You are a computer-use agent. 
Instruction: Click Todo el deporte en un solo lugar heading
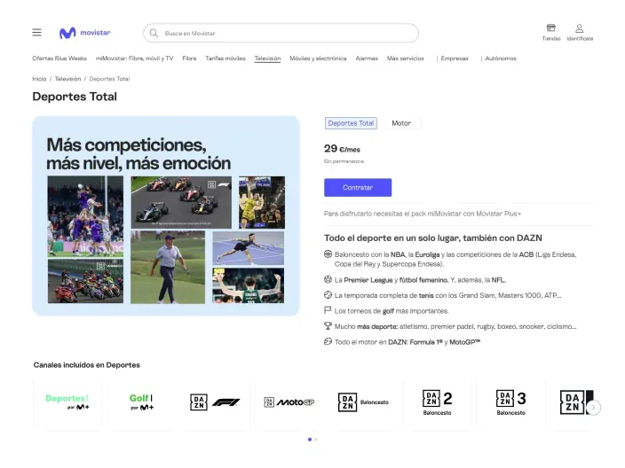433,238
